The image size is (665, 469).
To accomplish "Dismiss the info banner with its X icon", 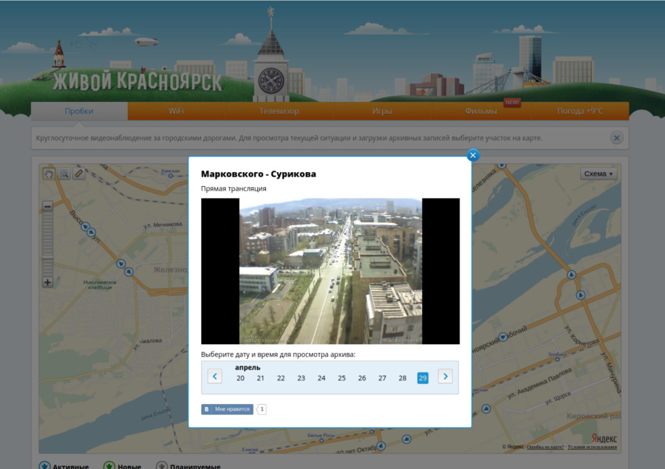I will (x=616, y=138).
